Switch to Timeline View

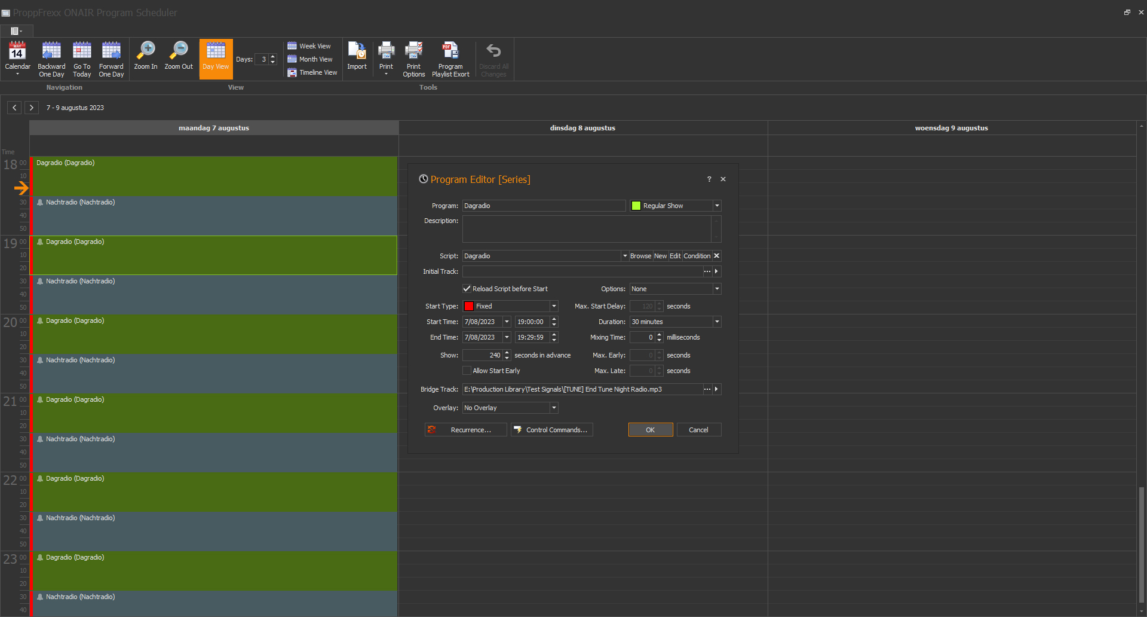pos(312,72)
